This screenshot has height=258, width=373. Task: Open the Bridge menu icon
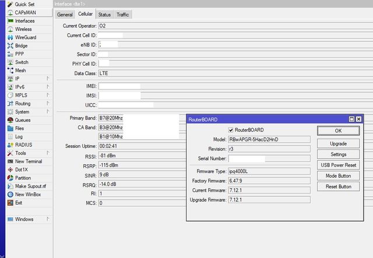(x=10, y=45)
